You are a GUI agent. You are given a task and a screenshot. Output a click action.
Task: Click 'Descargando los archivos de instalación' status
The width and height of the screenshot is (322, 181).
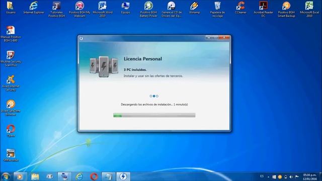coord(154,105)
